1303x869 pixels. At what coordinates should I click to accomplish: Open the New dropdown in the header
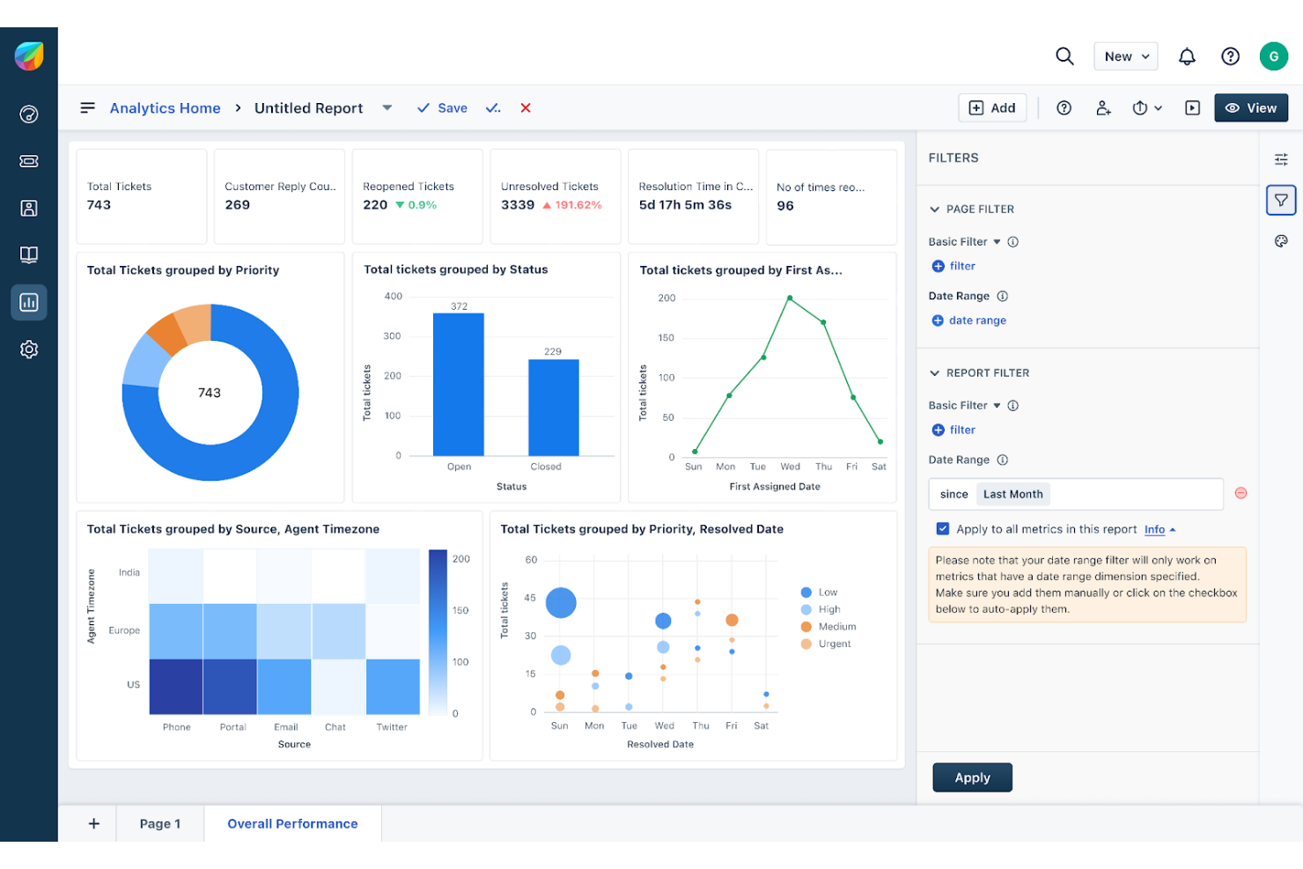click(1125, 55)
